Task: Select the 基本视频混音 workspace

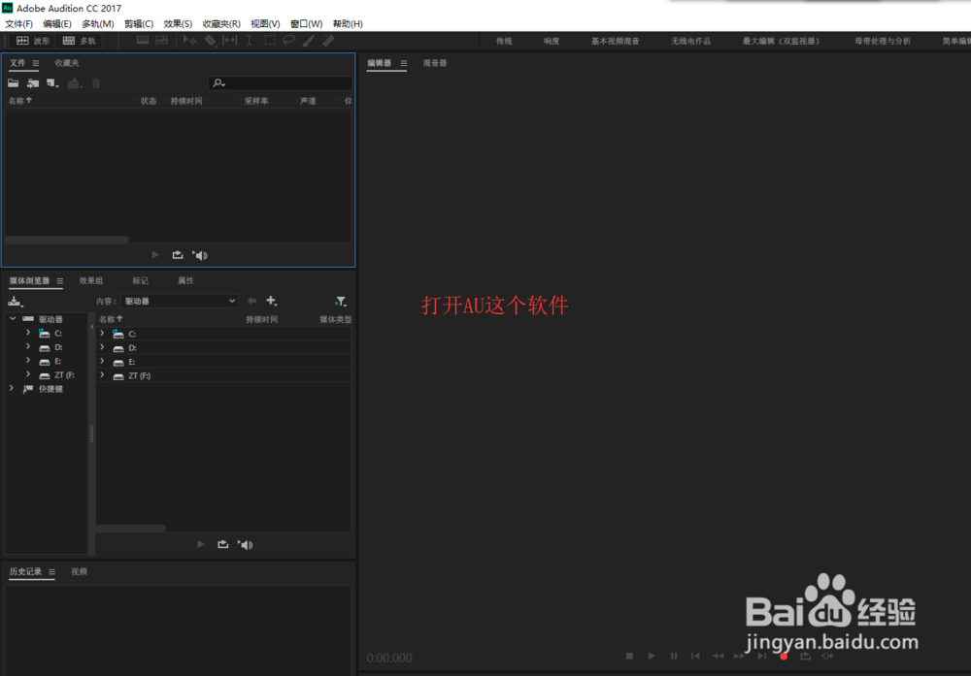Action: coord(615,41)
